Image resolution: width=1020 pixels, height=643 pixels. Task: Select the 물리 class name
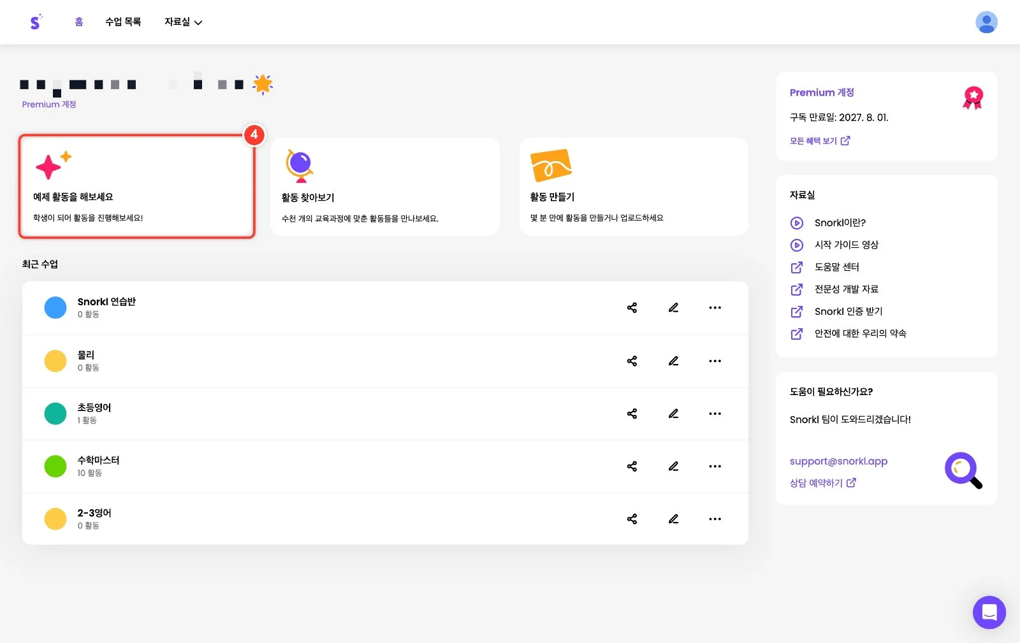coord(86,355)
